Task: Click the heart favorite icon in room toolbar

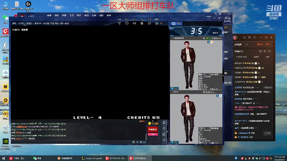Action: click(127, 23)
